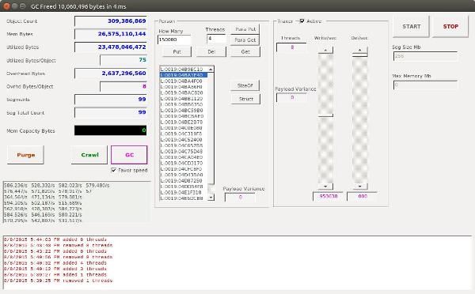The height and width of the screenshot is (294, 475).
Task: Click the Struct button
Action: point(245,99)
